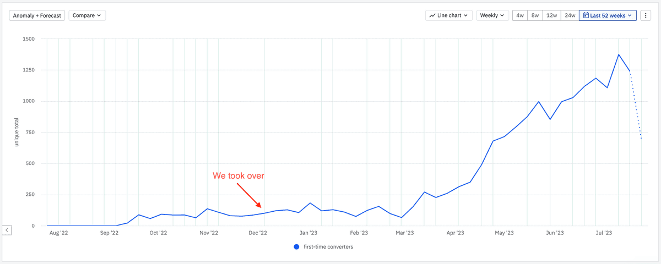Image resolution: width=661 pixels, height=264 pixels.
Task: Click the line chart type icon
Action: [432, 15]
